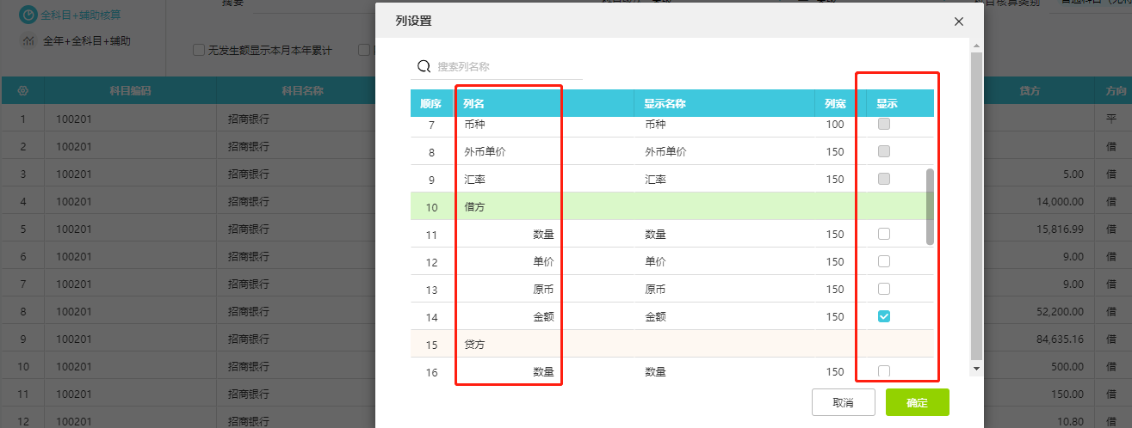Viewport: 1132px width, 428px height.
Task: Click 原币 display name in row 13
Action: 655,290
